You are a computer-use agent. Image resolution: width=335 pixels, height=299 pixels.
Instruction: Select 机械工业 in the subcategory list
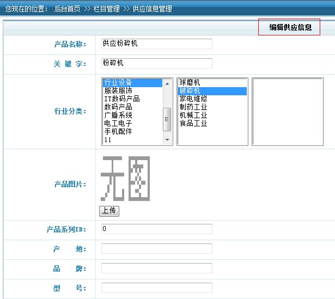point(212,115)
